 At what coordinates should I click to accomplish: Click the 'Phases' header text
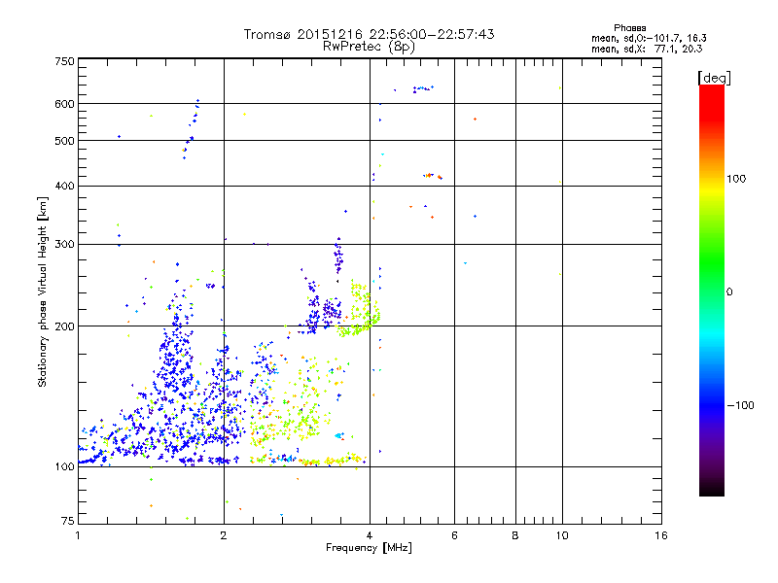point(629,28)
